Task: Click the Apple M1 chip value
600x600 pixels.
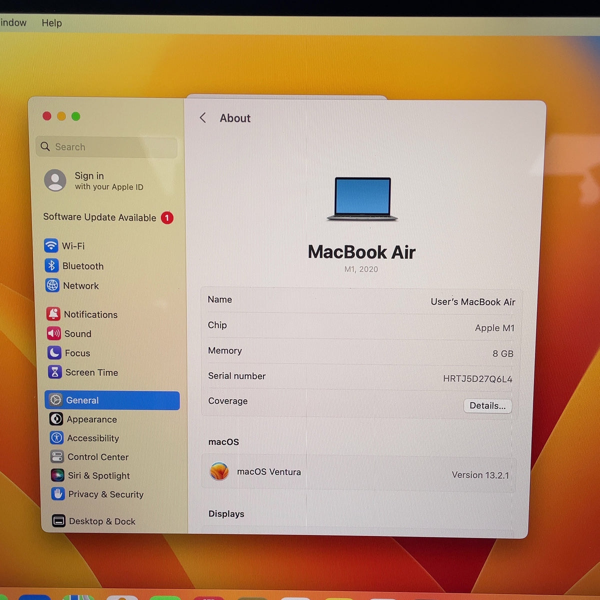Action: point(494,328)
